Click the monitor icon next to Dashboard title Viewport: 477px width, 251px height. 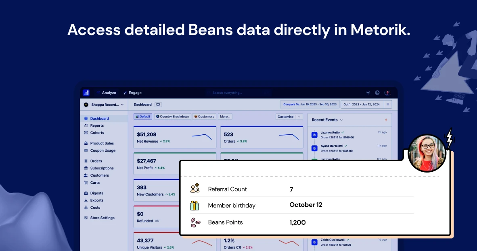[158, 105]
